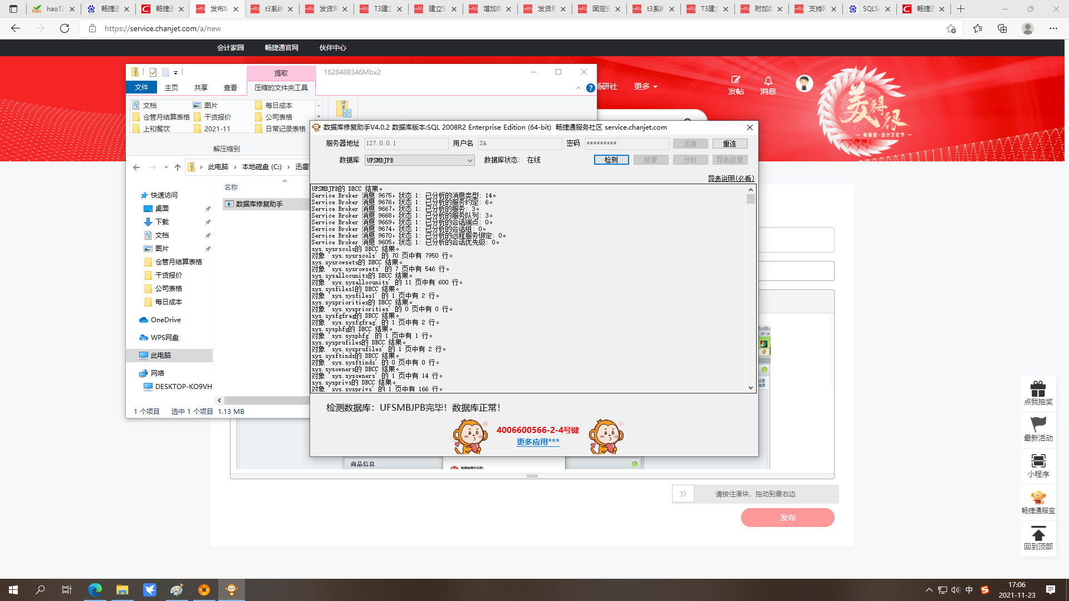Open the 更多 dropdown menu on website
This screenshot has width=1069, height=601.
tap(645, 86)
